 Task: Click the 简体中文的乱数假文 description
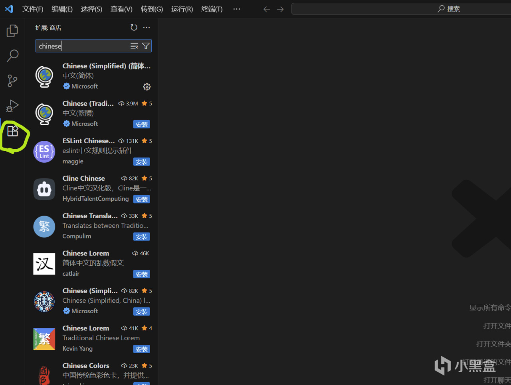click(93, 263)
